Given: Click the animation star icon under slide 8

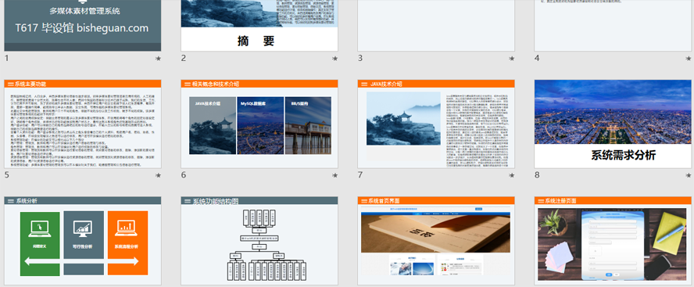Looking at the screenshot, I should tap(689, 175).
